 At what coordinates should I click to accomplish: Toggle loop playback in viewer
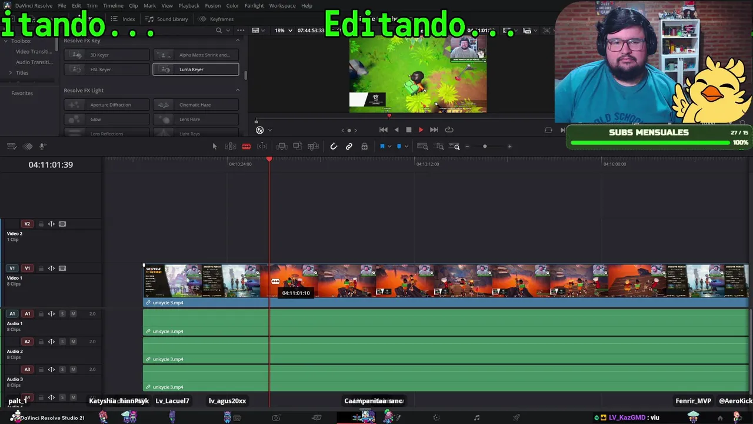click(449, 130)
